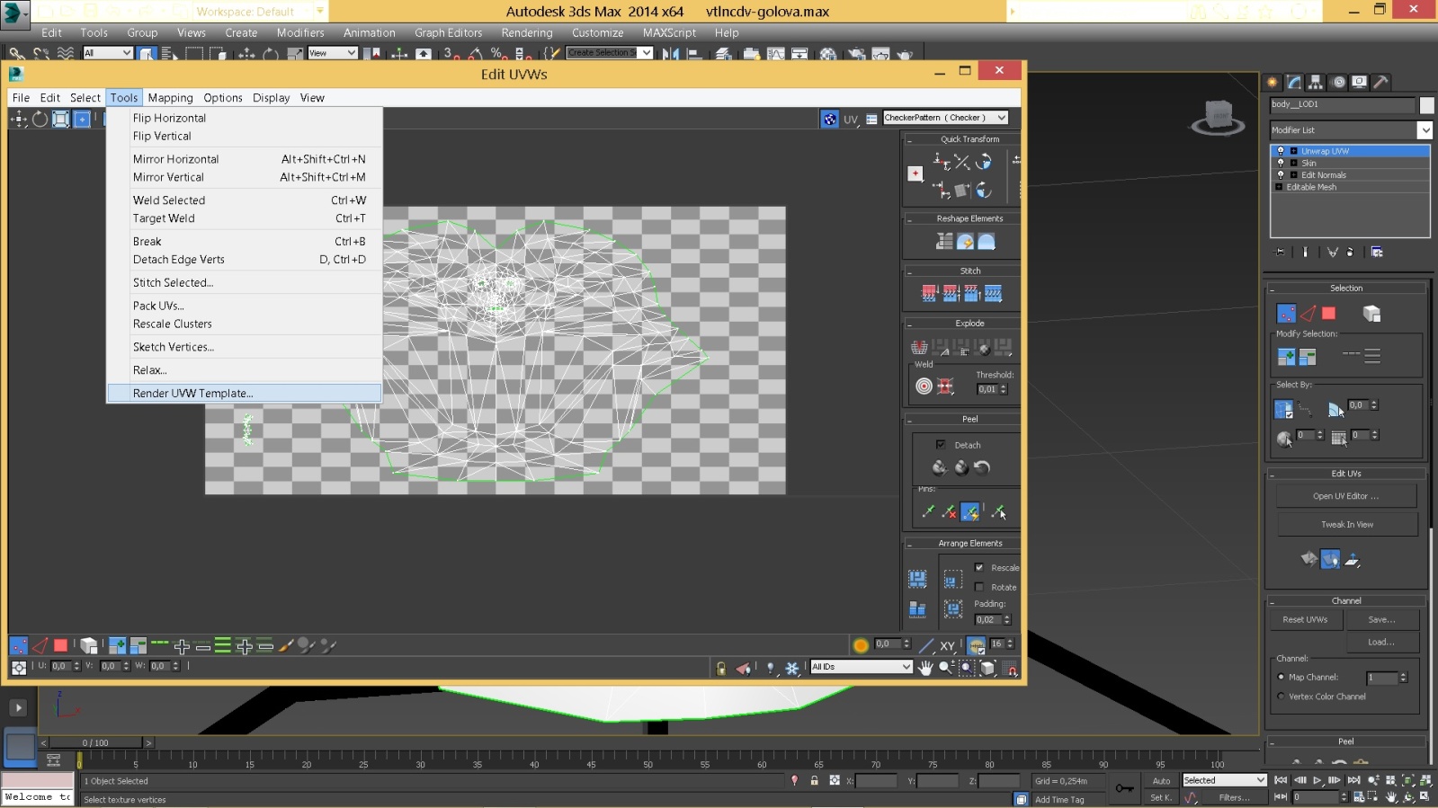
Task: Click Stitch custom icon at right of Stitch rollout
Action: pyautogui.click(x=993, y=293)
